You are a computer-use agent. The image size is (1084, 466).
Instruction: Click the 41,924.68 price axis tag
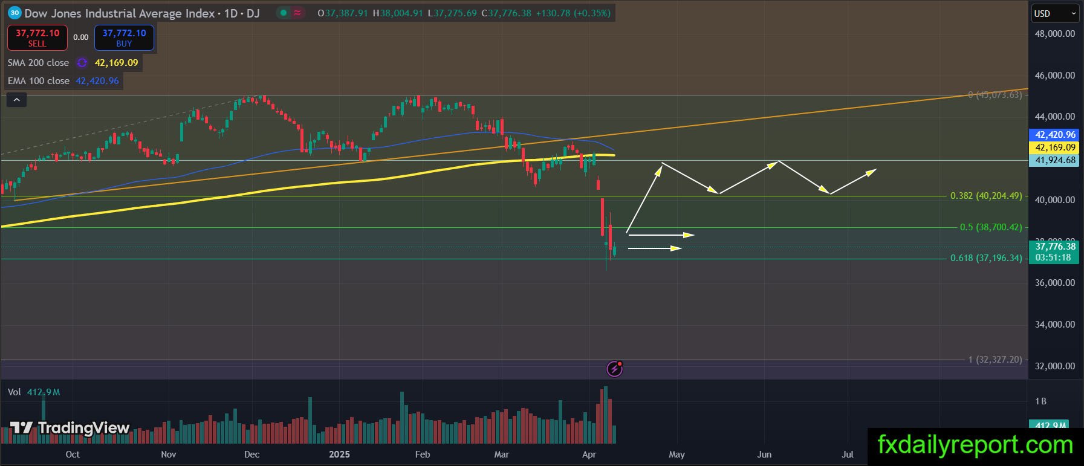1055,160
